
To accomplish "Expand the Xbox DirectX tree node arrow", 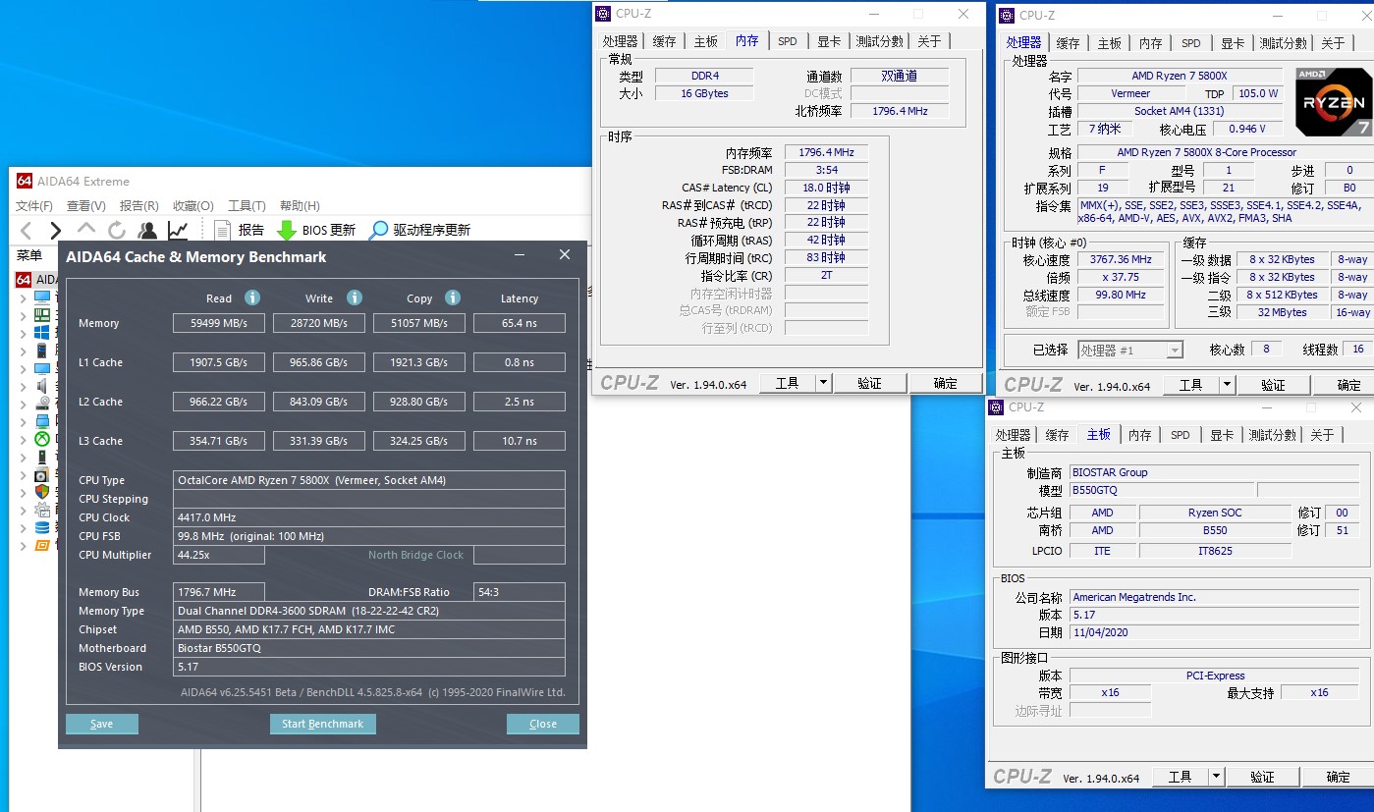I will click(24, 439).
